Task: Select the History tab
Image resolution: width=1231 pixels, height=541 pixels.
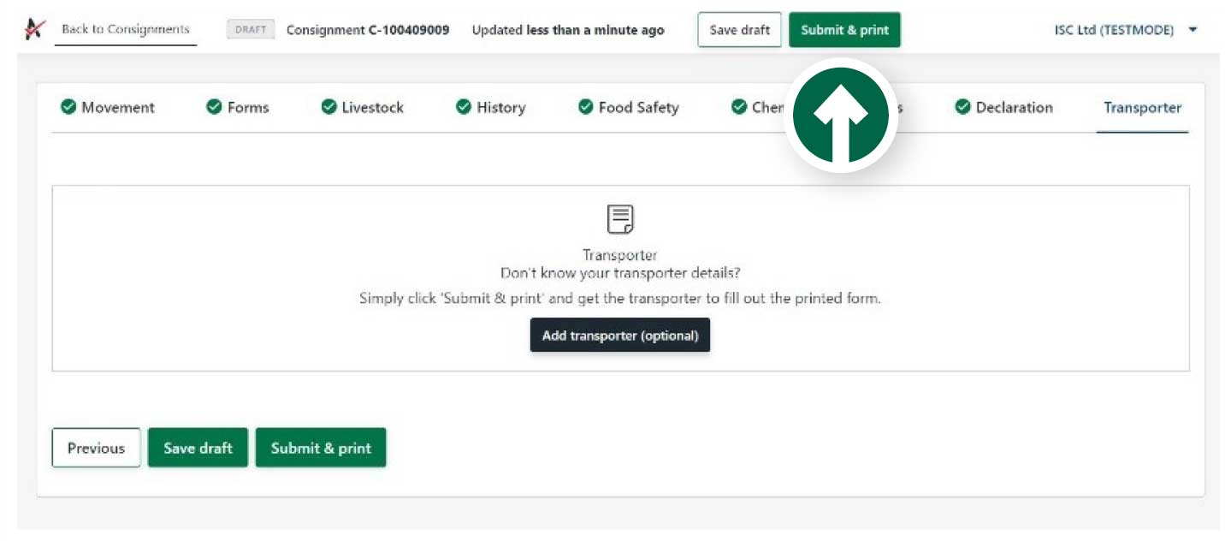Action: 500,107
